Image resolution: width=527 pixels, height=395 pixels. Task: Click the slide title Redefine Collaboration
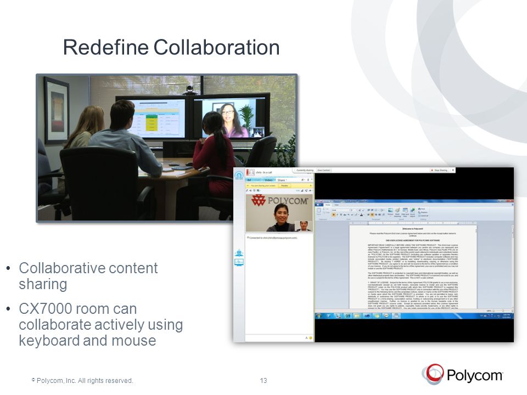coord(171,47)
